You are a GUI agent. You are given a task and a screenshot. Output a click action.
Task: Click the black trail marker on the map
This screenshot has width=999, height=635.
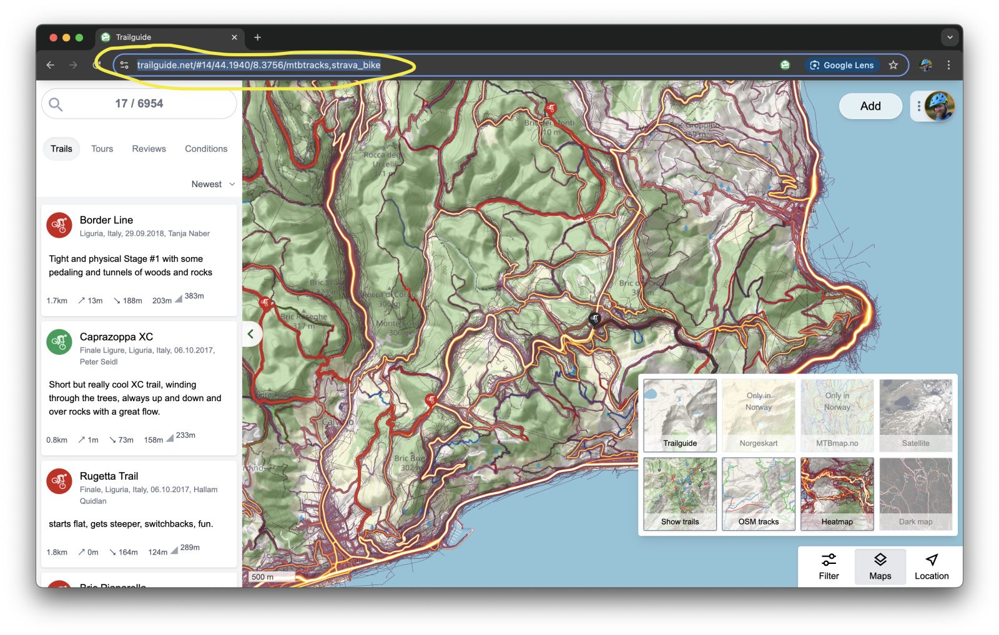pos(594,319)
